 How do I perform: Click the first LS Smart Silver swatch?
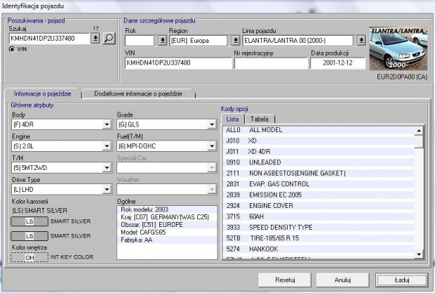(x=29, y=221)
